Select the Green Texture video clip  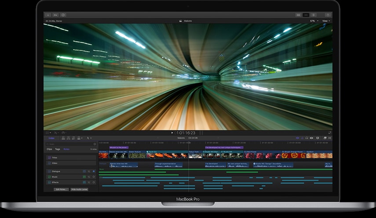click(137, 155)
